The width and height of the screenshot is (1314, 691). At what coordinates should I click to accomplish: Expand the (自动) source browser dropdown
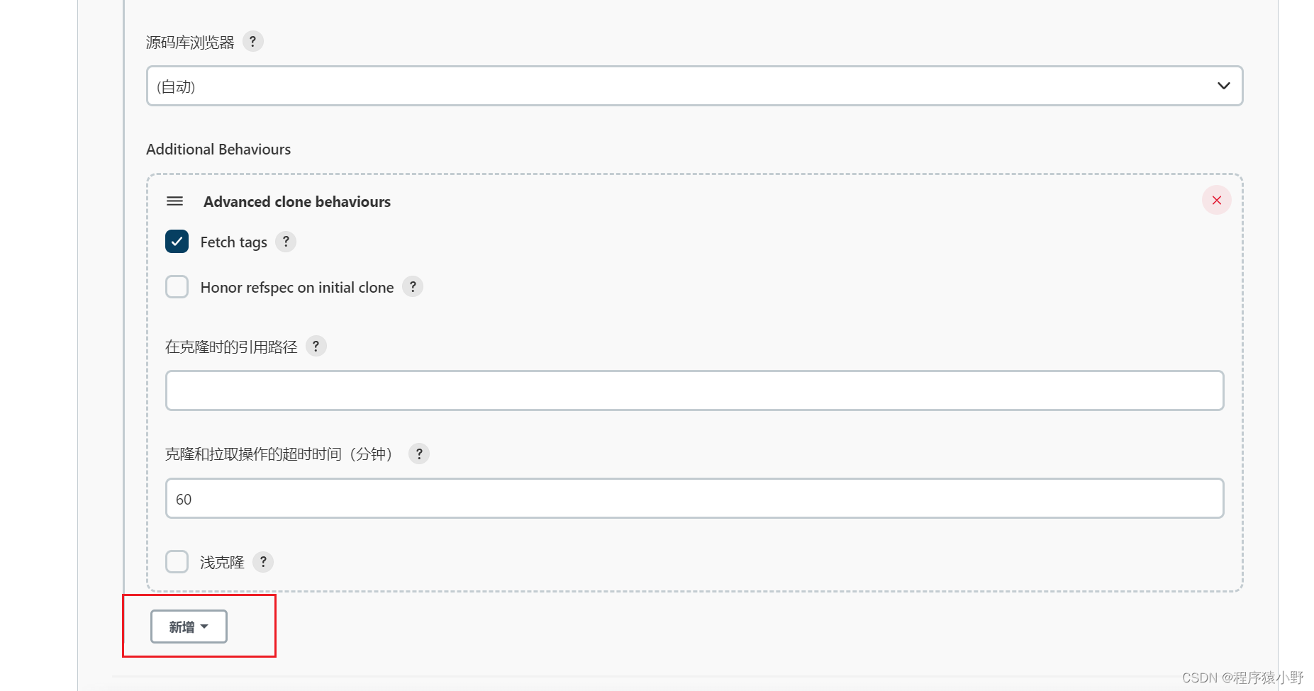[694, 86]
